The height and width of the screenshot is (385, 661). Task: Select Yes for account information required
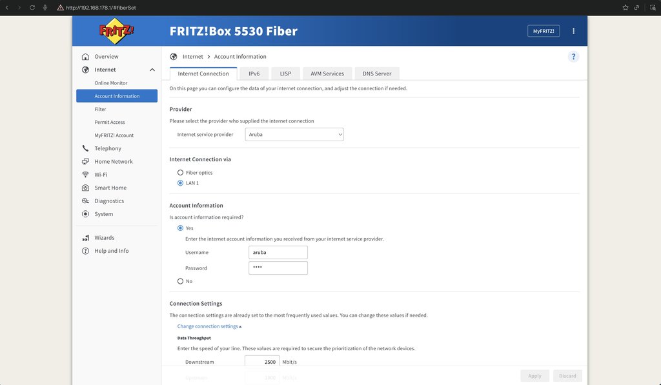pos(181,228)
